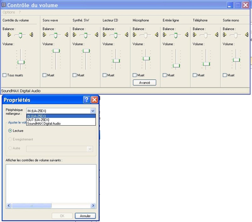The image size is (252, 222).
Task: Choose SoundMAX Digital Audio from the list
Action: 44,124
